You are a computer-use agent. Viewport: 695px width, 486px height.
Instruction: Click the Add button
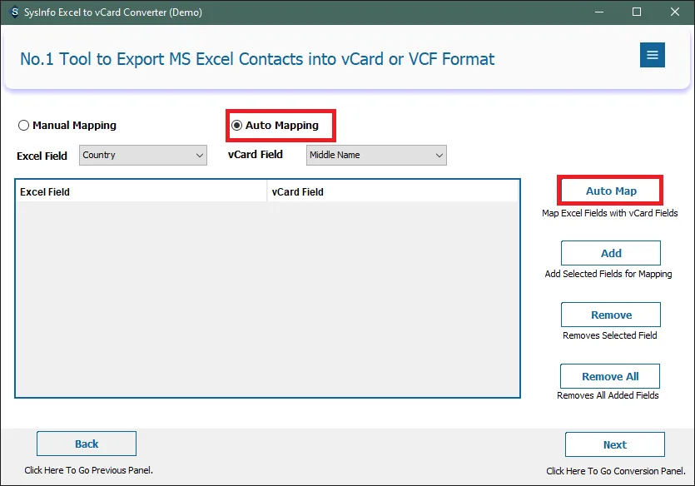tap(611, 253)
